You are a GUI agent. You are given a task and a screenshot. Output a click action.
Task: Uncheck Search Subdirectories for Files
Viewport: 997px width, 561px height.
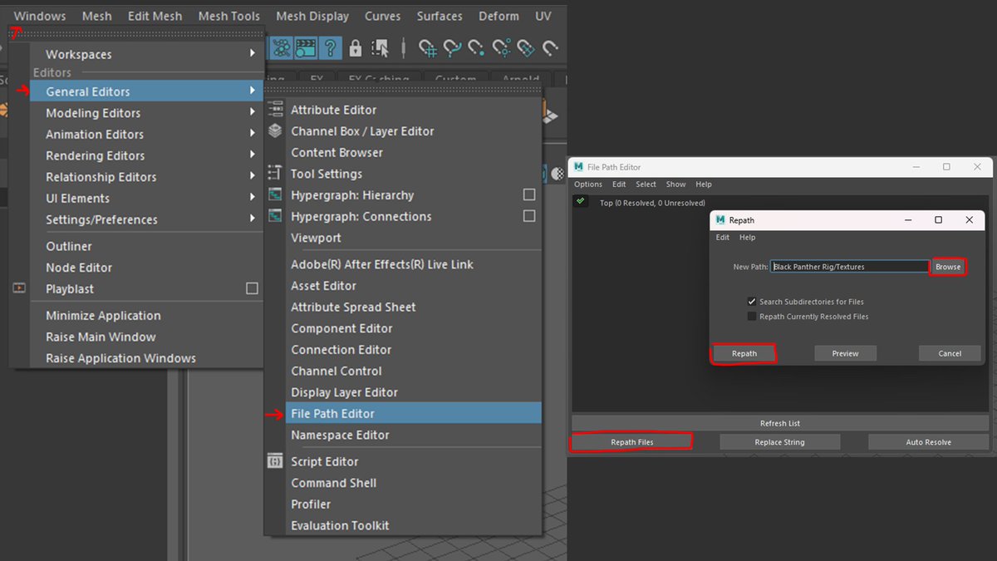[752, 302]
